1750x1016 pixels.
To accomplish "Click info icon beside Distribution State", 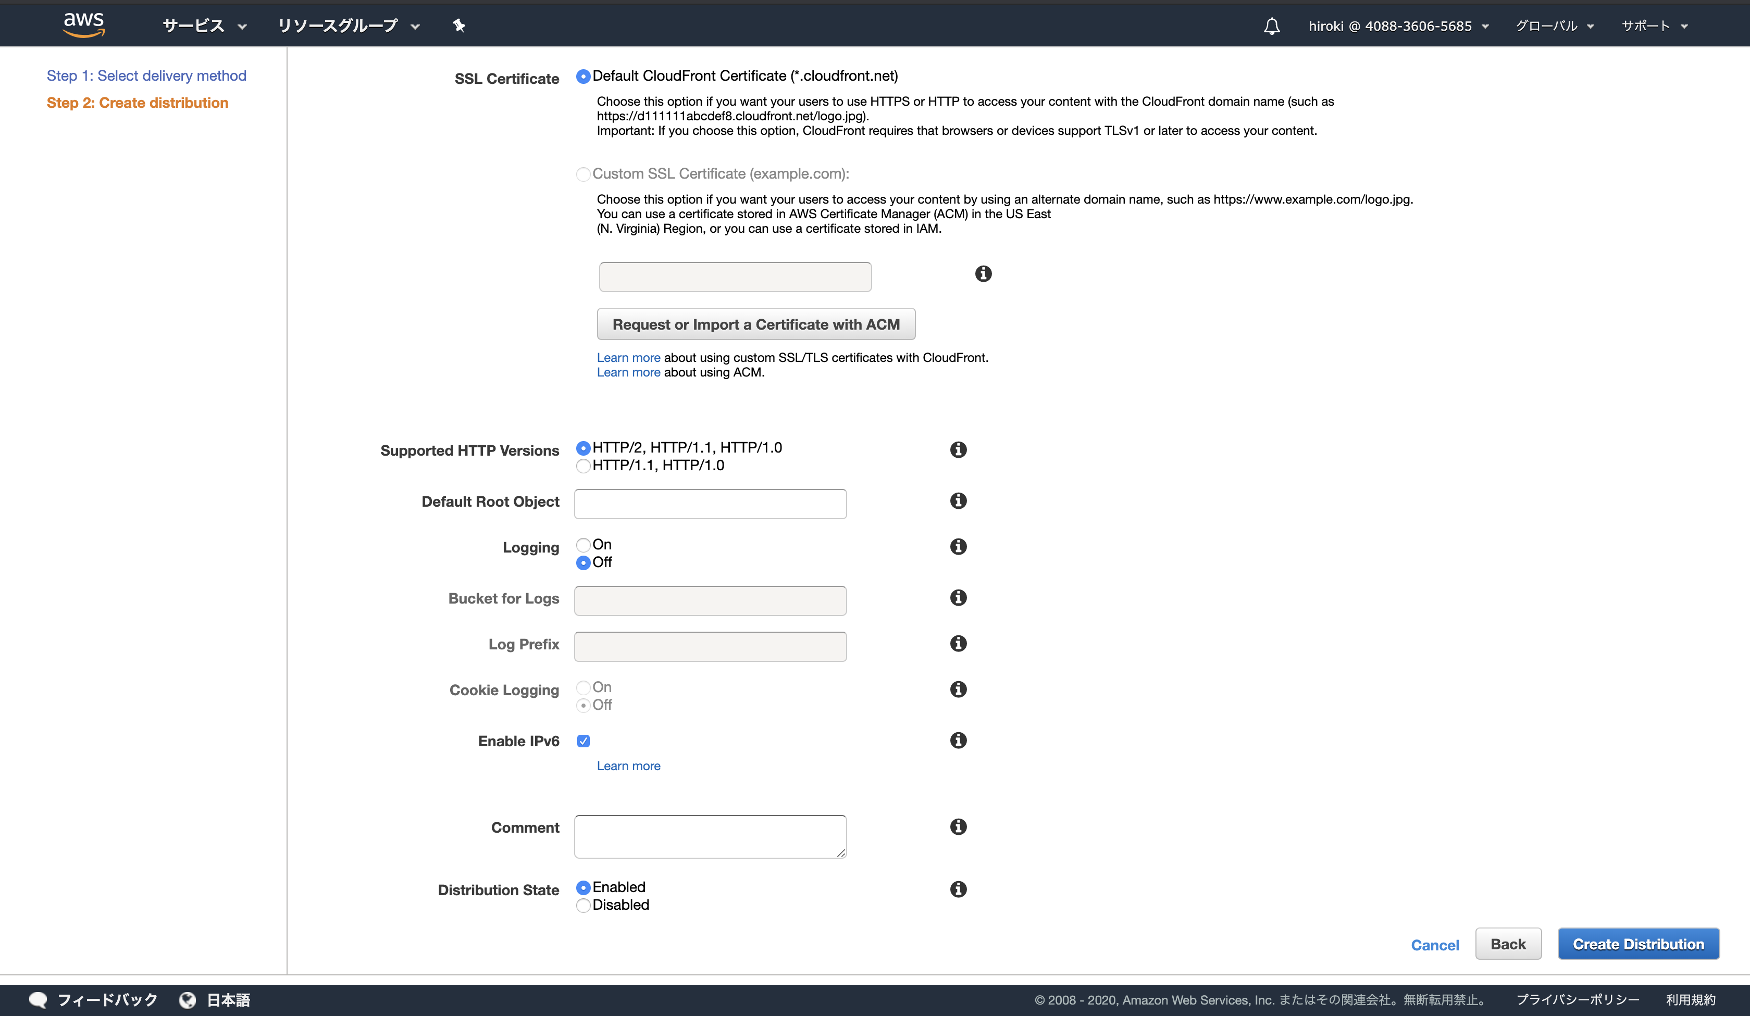I will click(x=958, y=889).
